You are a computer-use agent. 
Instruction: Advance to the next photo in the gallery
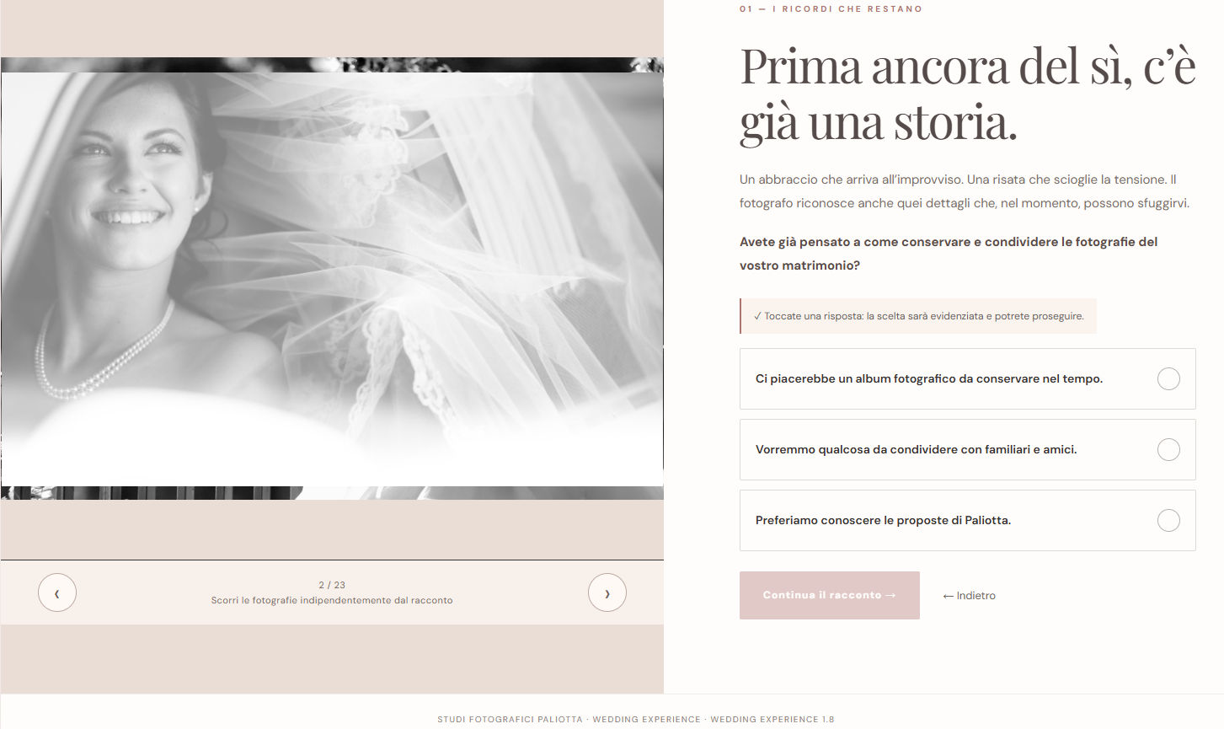coord(607,592)
